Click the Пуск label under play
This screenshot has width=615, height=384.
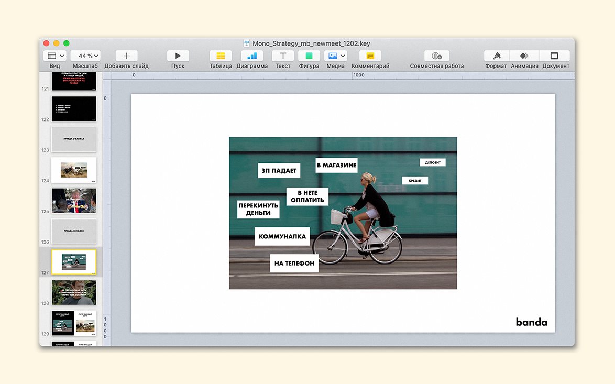[178, 66]
